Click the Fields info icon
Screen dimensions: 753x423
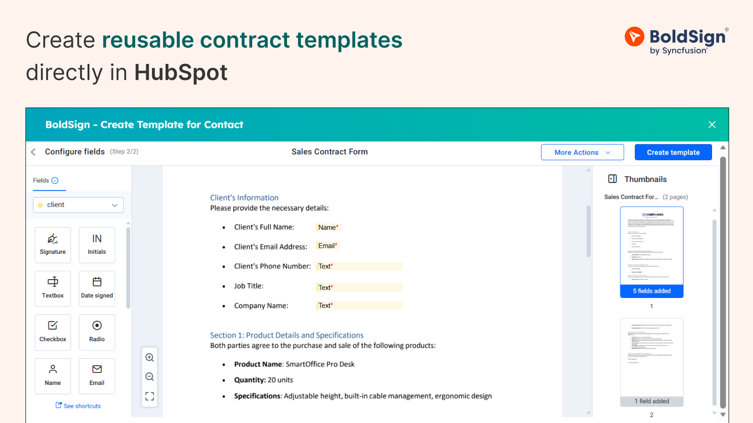[x=55, y=180]
